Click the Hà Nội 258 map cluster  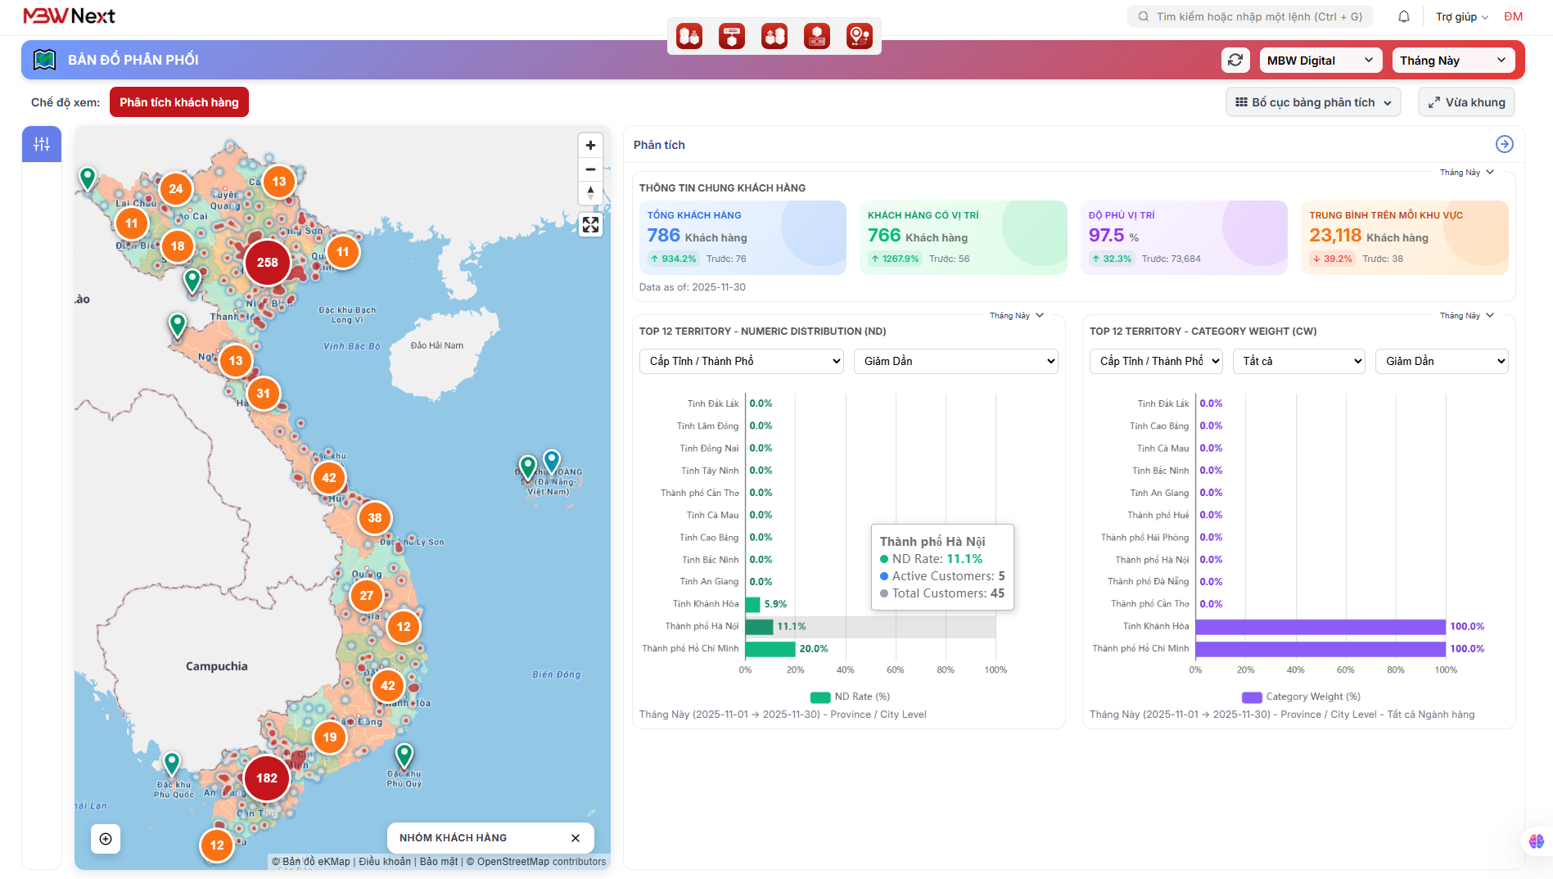click(268, 263)
